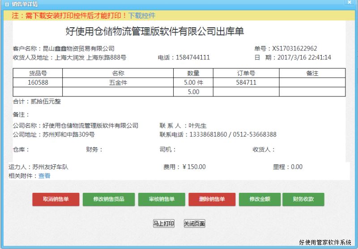Click the 数量 column header
358x249 pixels.
[x=193, y=73]
